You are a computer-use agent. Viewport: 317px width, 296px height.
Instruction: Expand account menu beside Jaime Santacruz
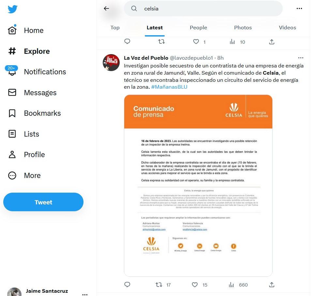[85, 294]
